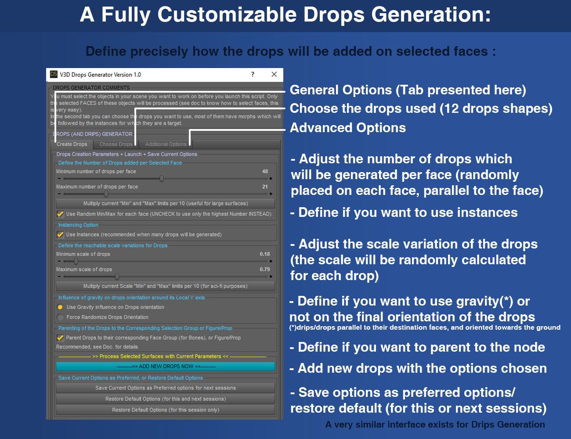Click Restore Default Options for this session only

165,410
